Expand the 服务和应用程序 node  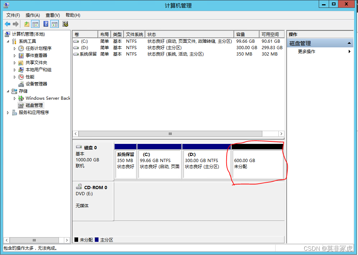8,113
